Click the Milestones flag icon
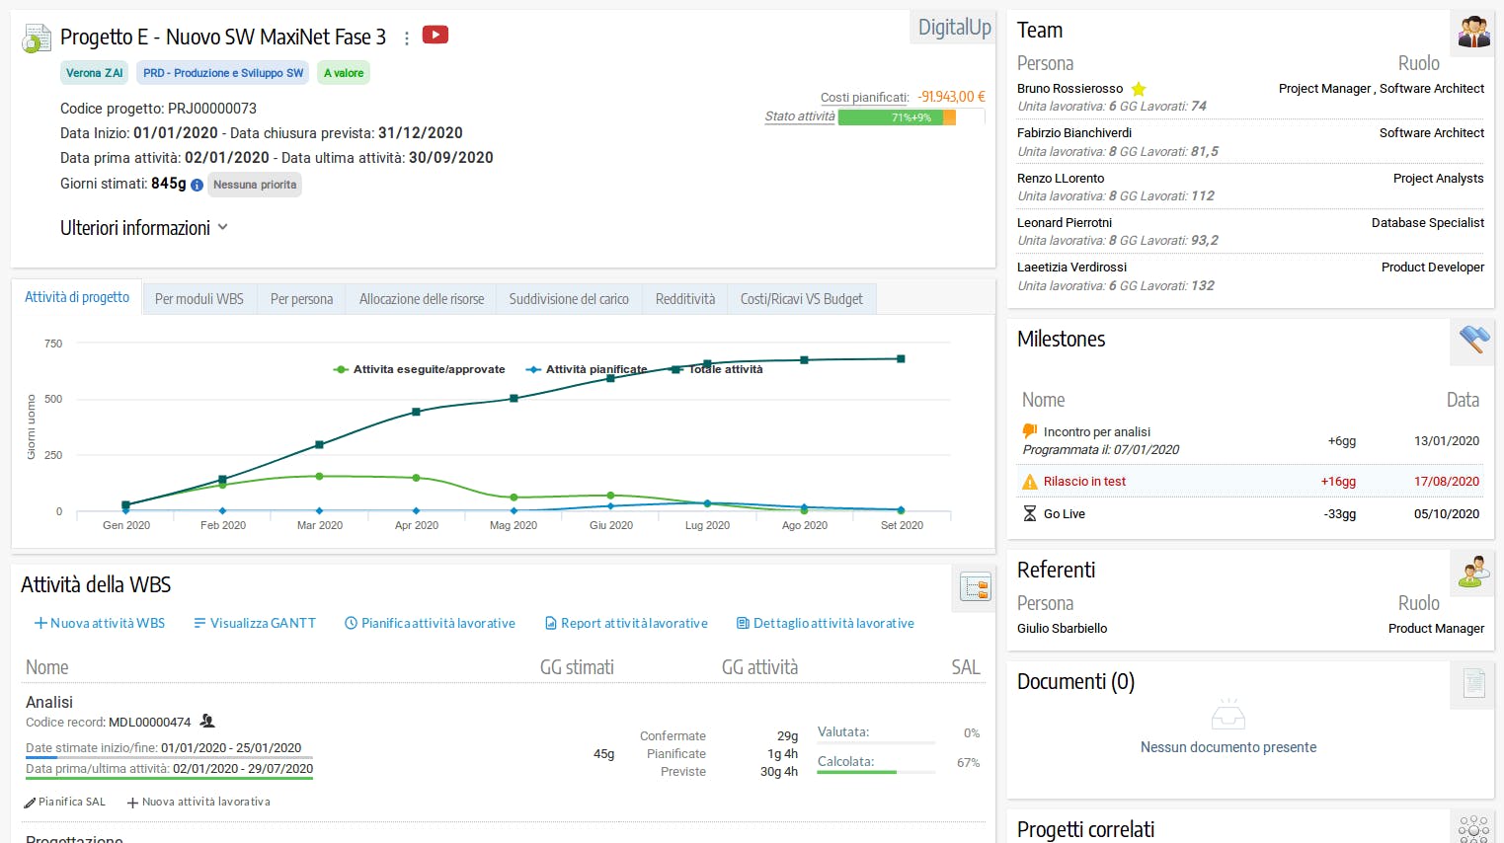This screenshot has width=1504, height=843. click(1473, 341)
